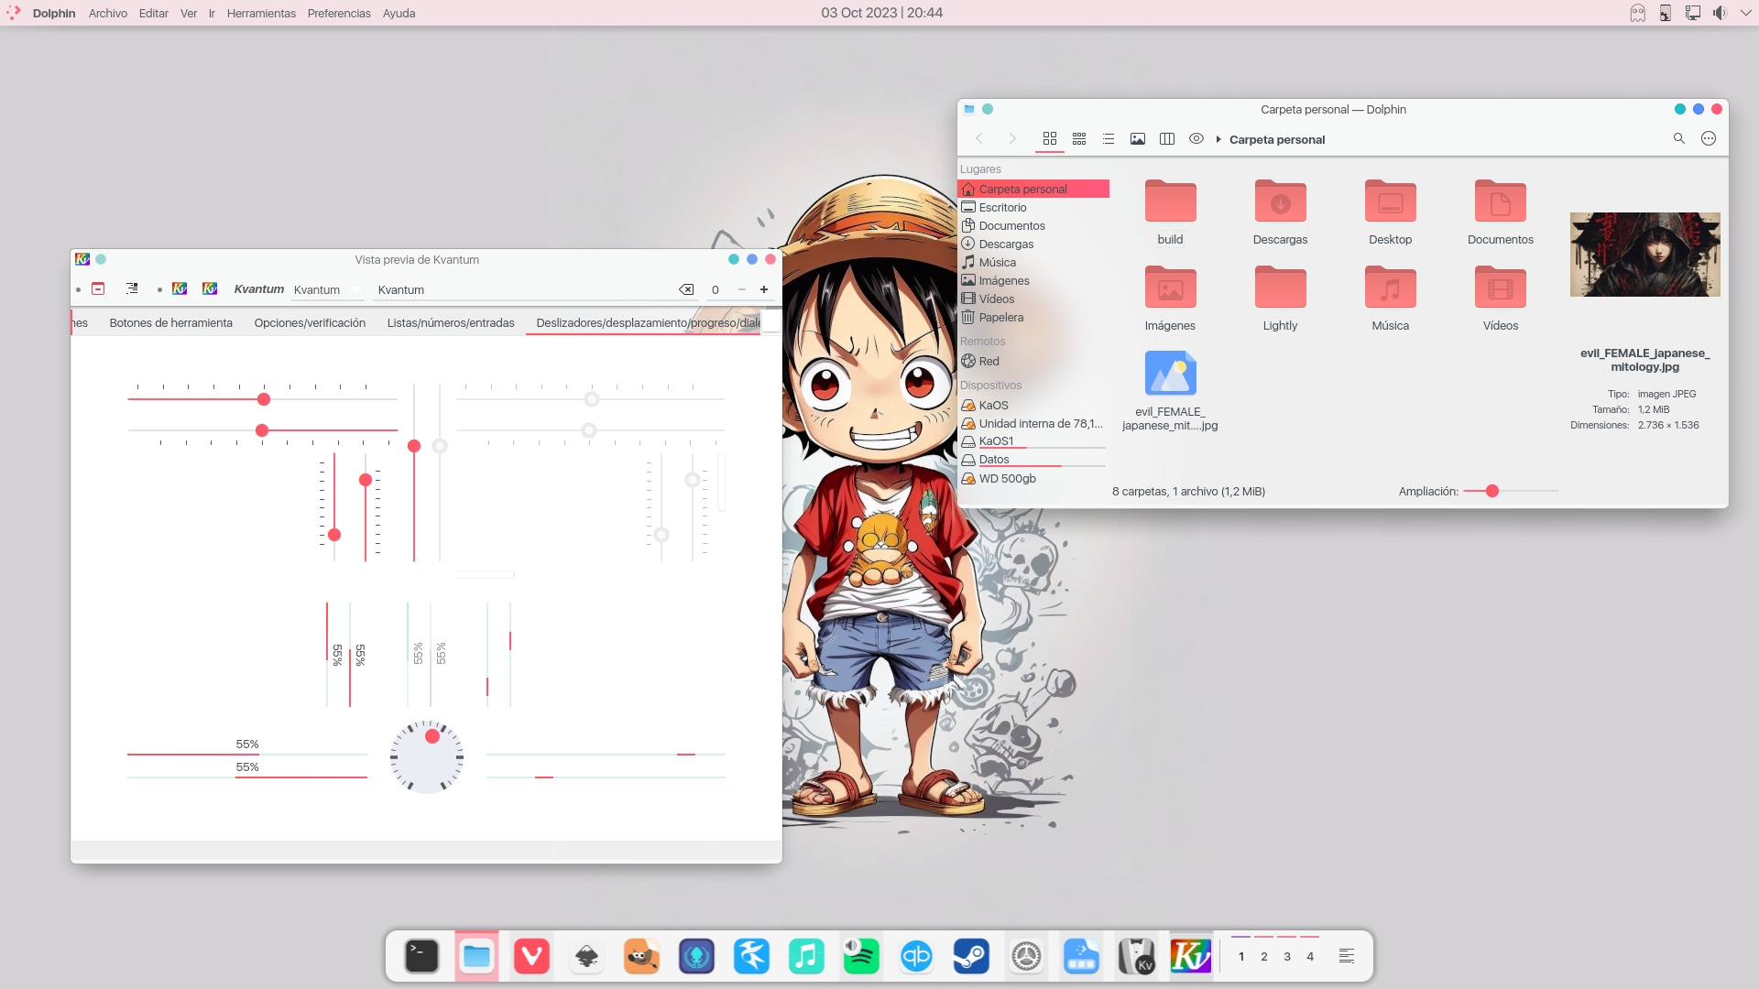Go back in Dolphin navigation
Image resolution: width=1759 pixels, height=989 pixels.
click(979, 138)
